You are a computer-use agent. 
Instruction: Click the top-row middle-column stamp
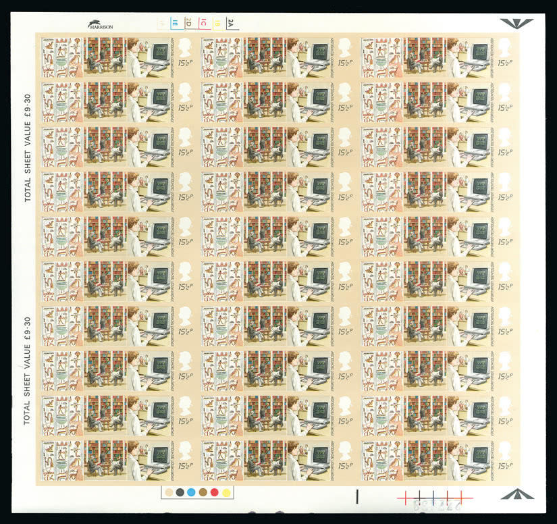277,57
